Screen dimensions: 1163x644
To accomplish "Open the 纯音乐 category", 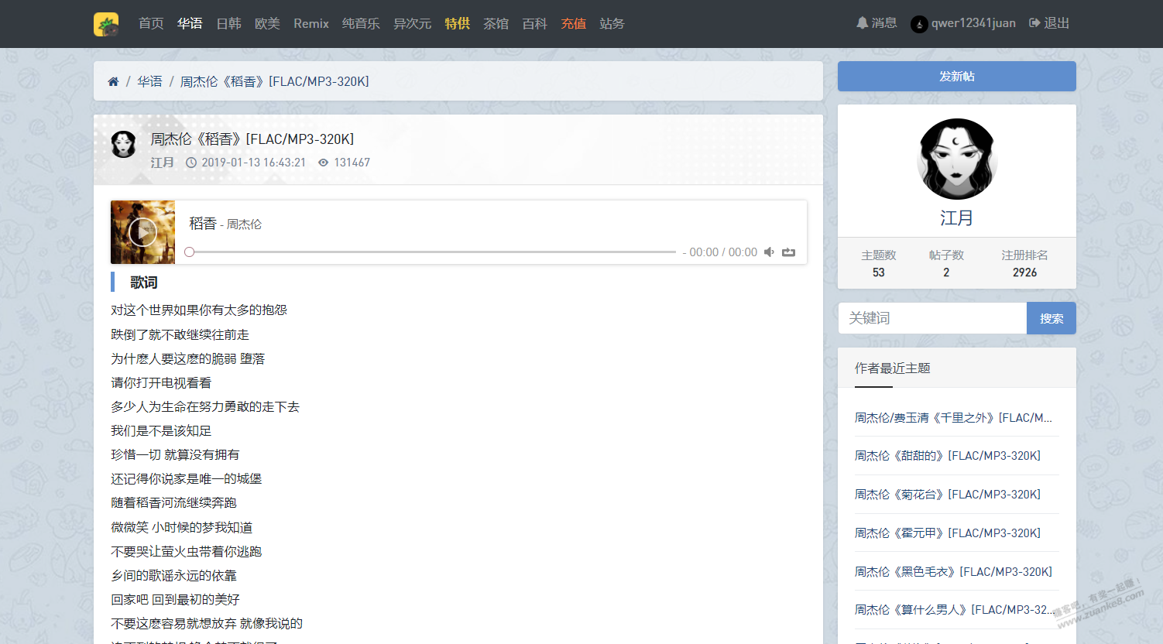I will [x=361, y=24].
